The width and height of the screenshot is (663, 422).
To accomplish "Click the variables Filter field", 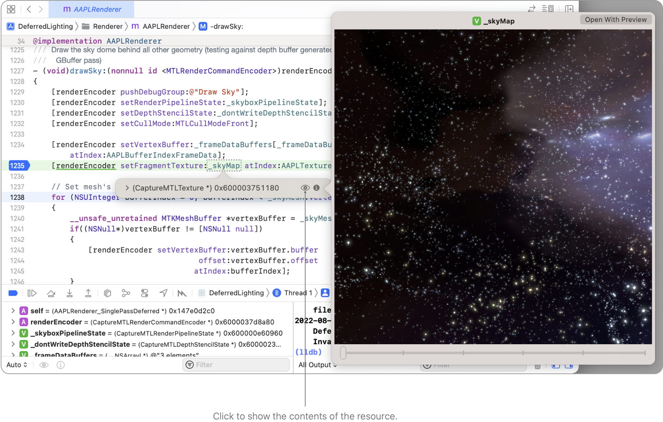I will (x=236, y=365).
